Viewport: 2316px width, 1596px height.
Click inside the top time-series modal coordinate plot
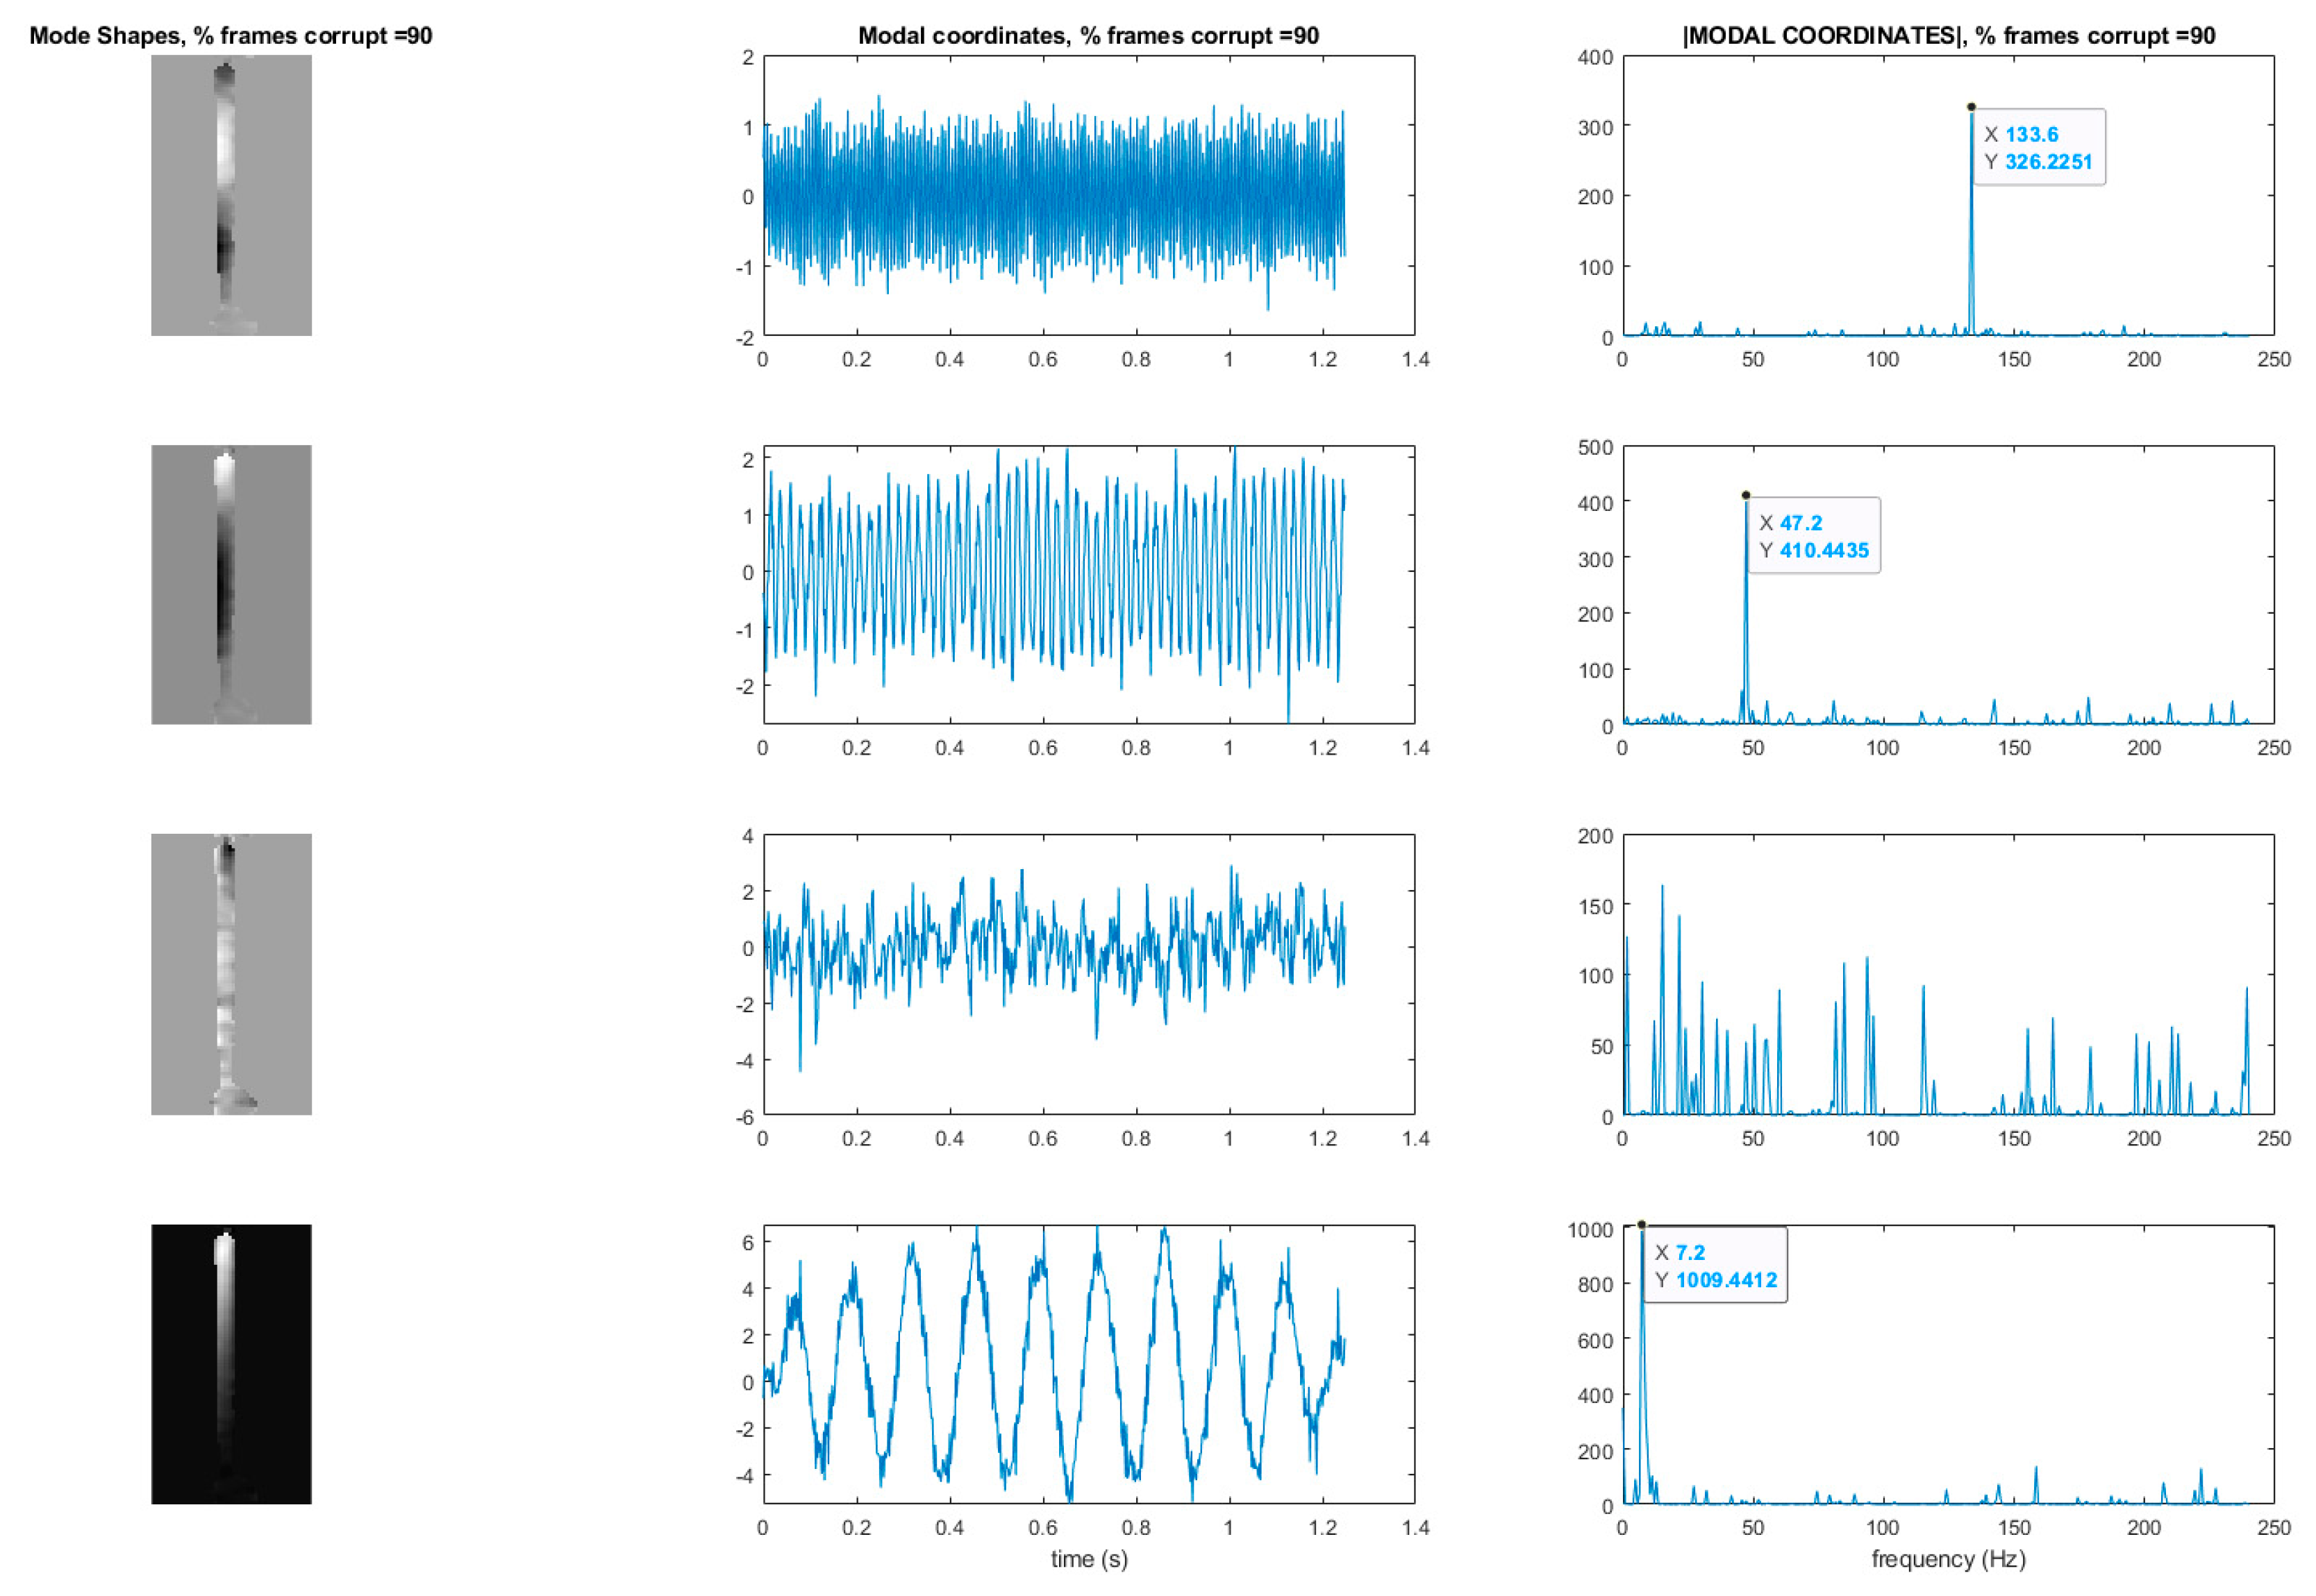coord(1088,195)
